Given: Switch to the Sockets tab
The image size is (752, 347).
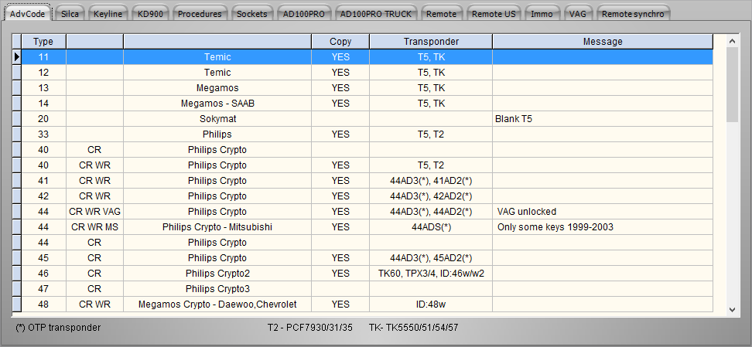Looking at the screenshot, I should click(252, 14).
